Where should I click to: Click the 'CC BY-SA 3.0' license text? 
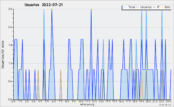(x=165, y=105)
